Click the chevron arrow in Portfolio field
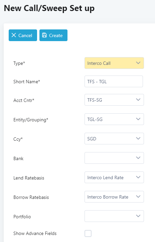This screenshot has height=242, width=155. [138, 216]
